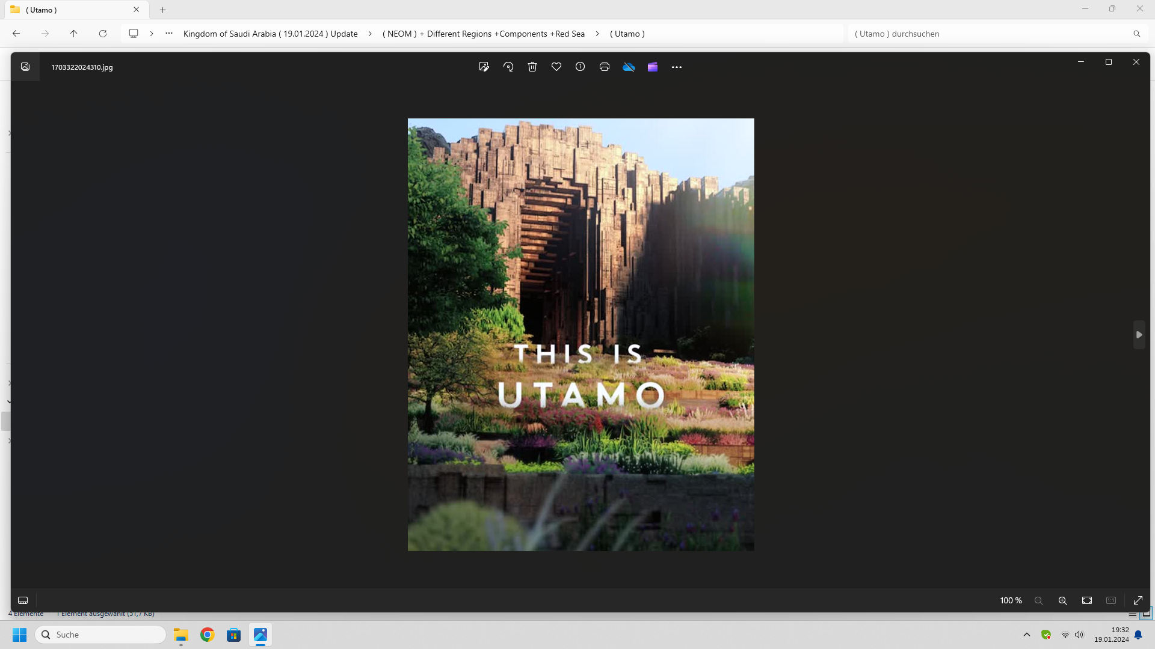Viewport: 1155px width, 649px height.
Task: Toggle the filmstrip view icon
Action: click(x=23, y=600)
